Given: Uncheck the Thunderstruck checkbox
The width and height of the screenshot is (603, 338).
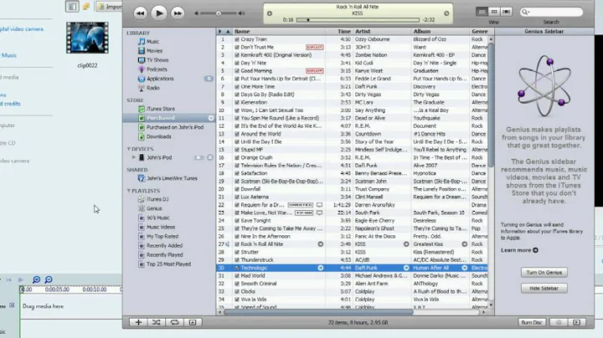Looking at the screenshot, I should click(237, 260).
